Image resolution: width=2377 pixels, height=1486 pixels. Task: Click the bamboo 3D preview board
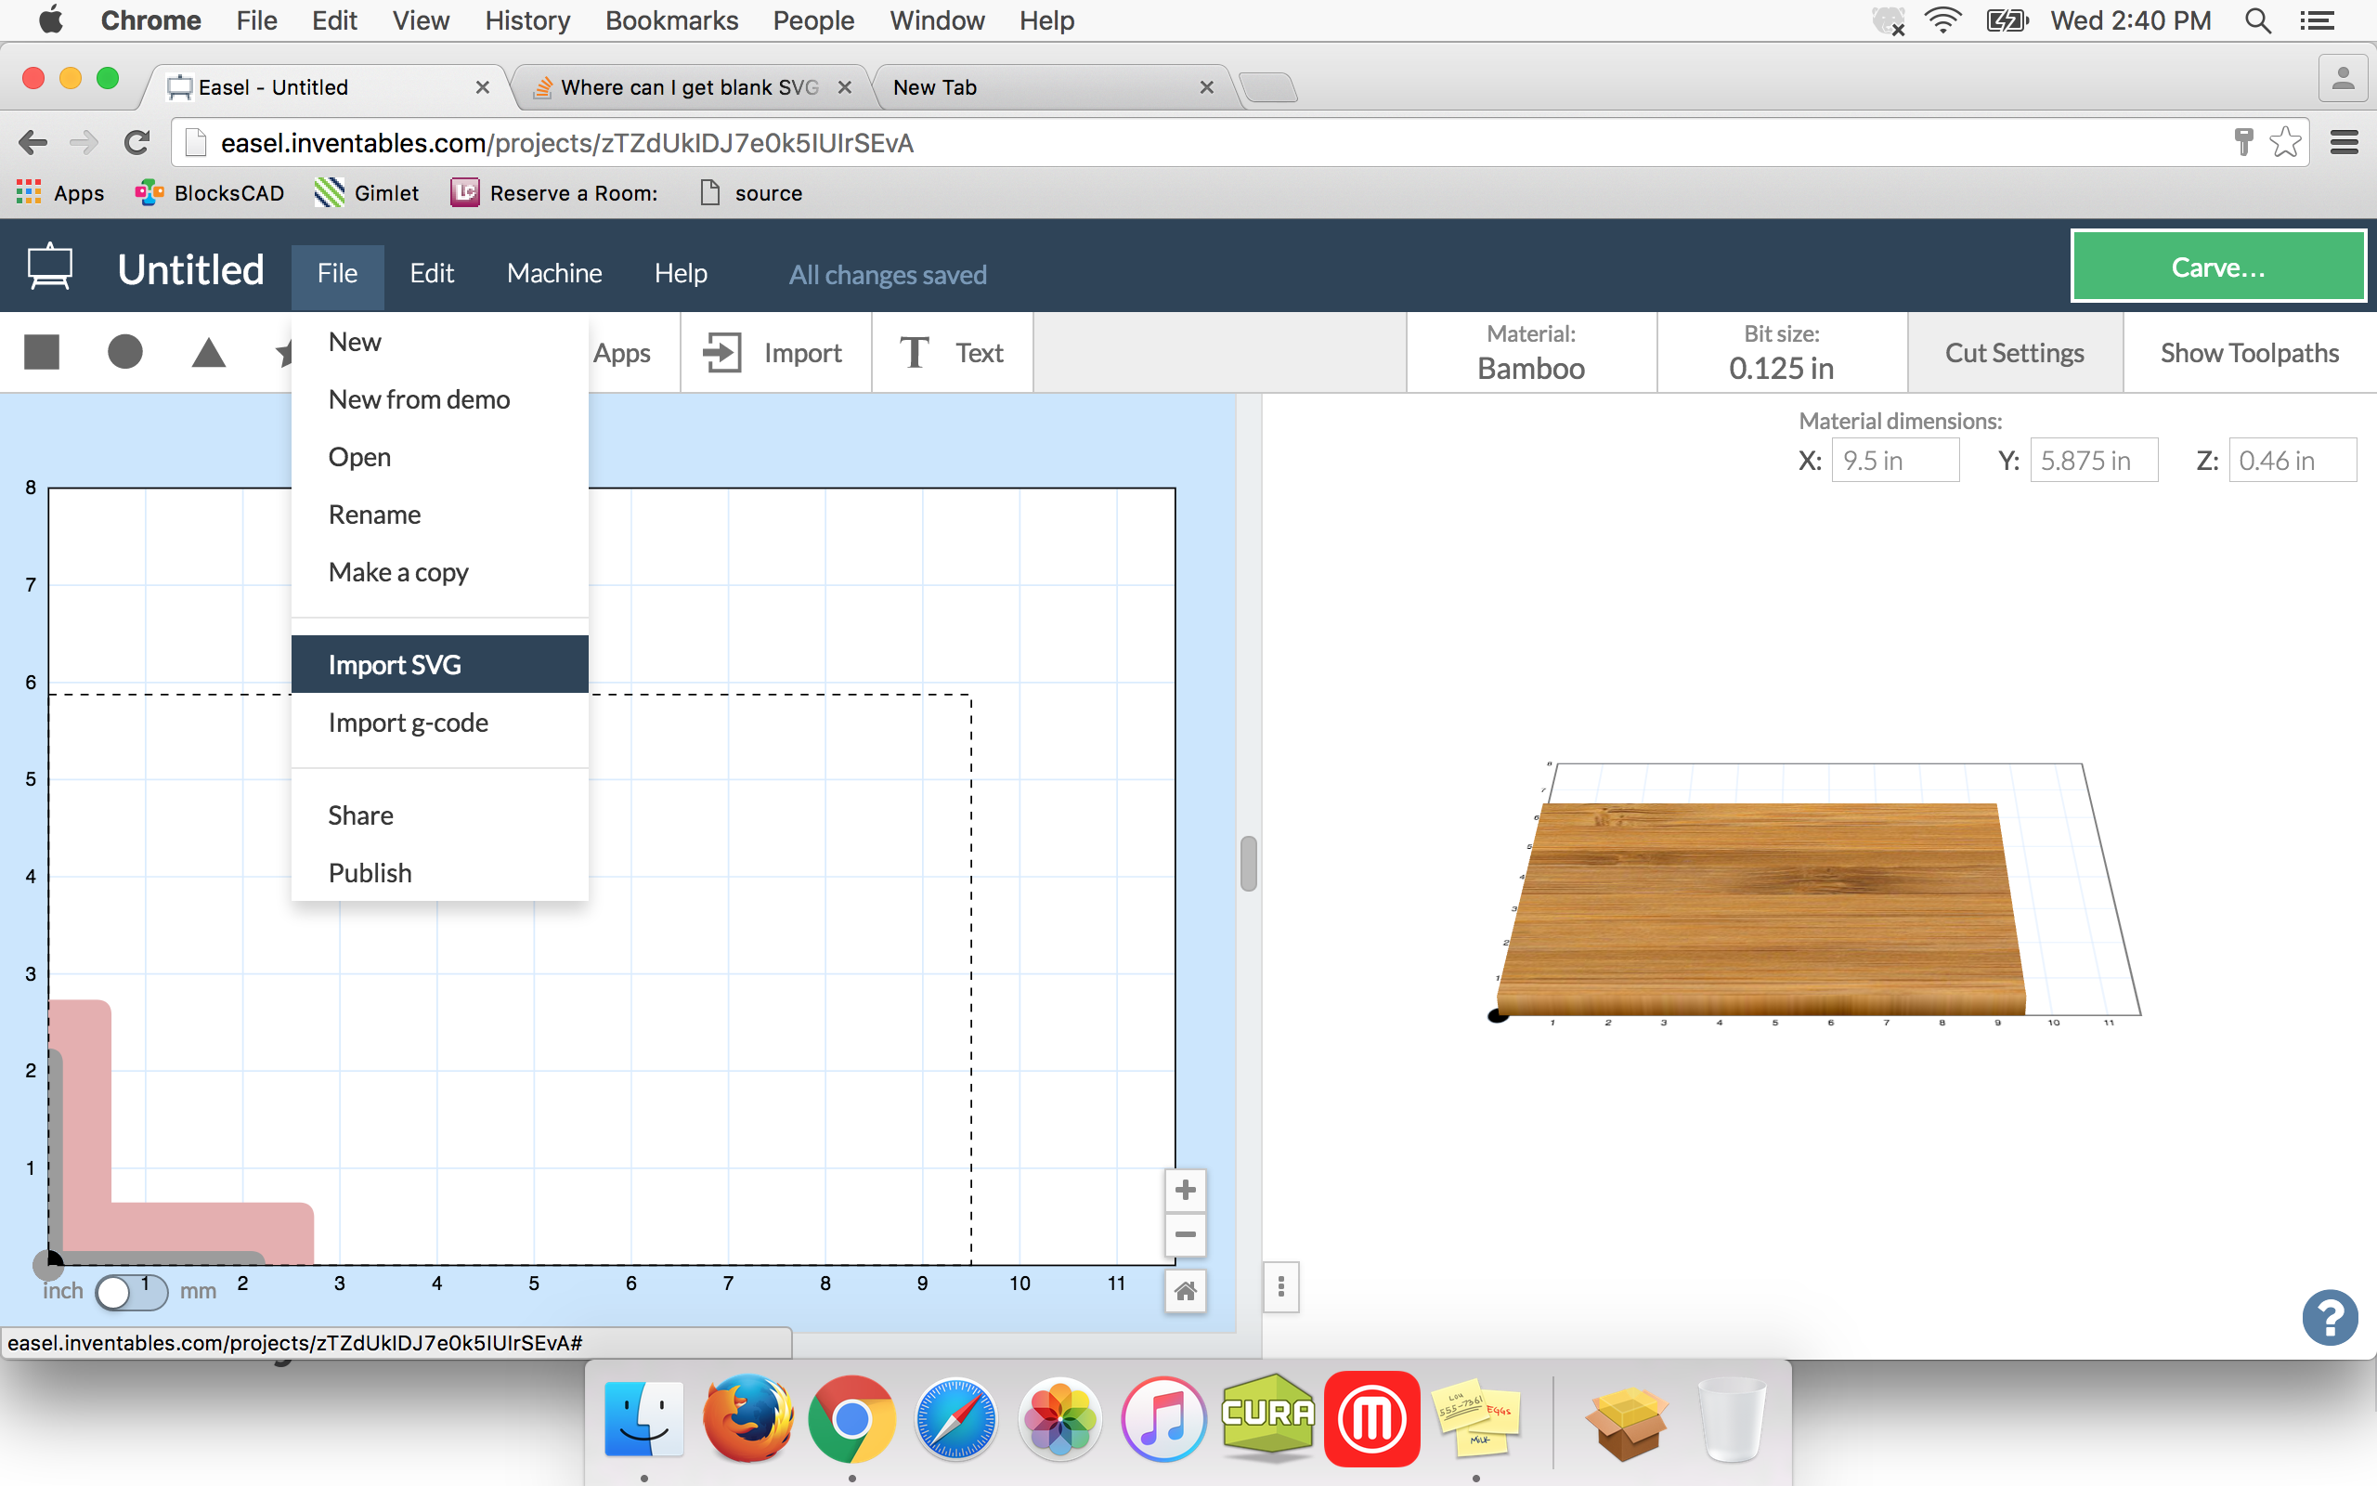click(1763, 909)
